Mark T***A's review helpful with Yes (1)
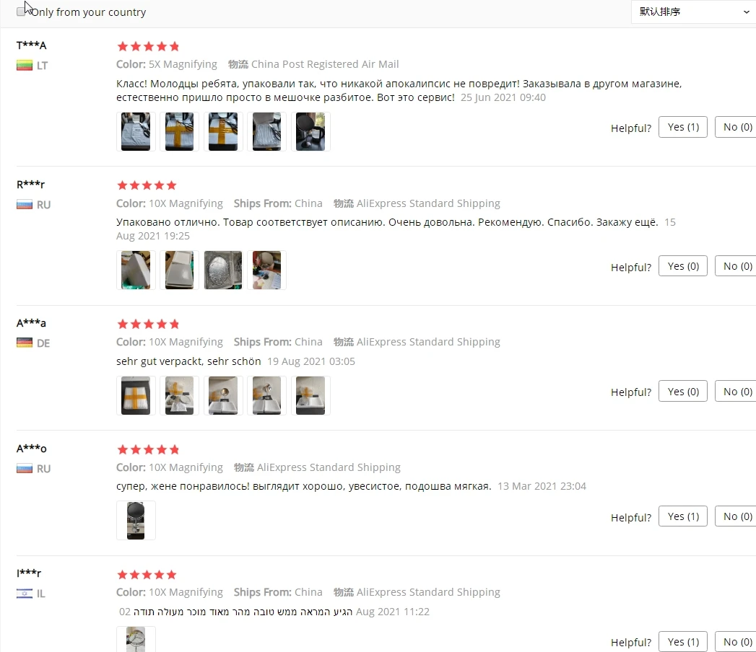The image size is (756, 652). click(x=683, y=127)
